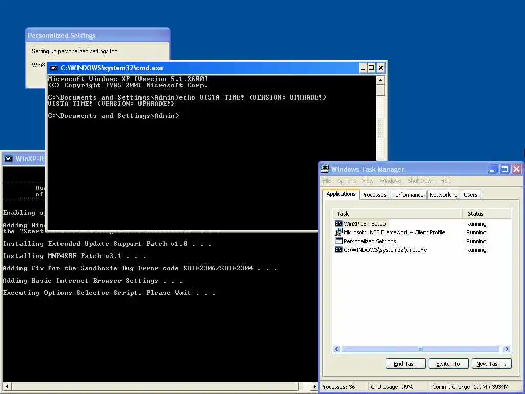
Task: Click the Personalized Settings task icon
Action: pyautogui.click(x=338, y=241)
